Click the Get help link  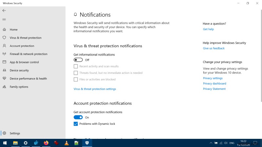coord(208,29)
